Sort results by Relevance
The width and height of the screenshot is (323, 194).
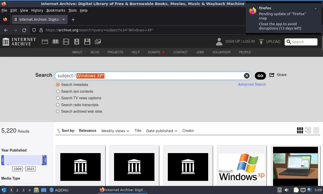[88, 131]
